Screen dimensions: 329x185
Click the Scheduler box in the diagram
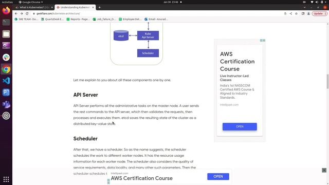coord(148,53)
